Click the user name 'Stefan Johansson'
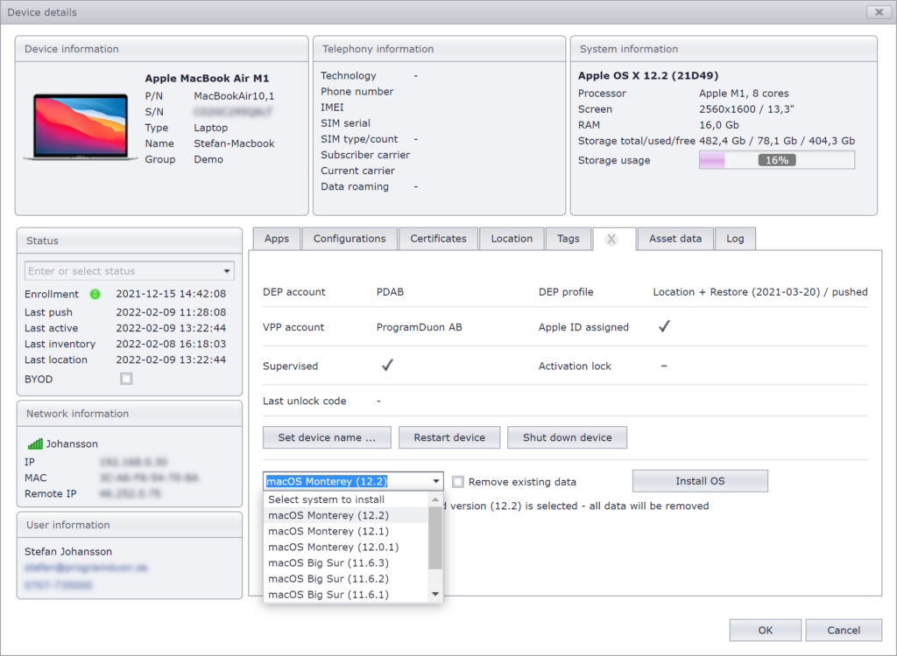 click(68, 551)
